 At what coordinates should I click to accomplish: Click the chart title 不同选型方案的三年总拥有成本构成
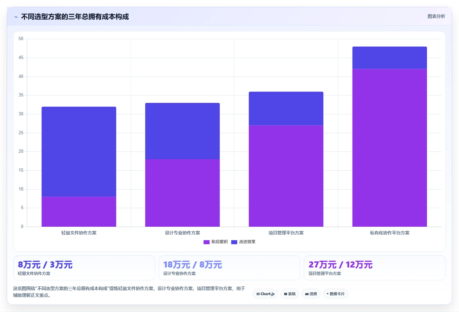coord(75,17)
